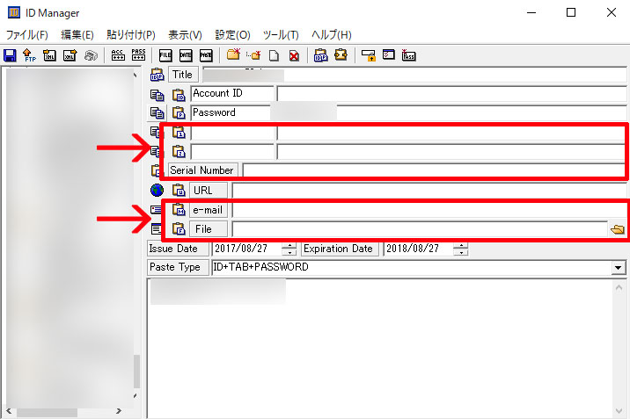The image size is (630, 419).
Task: Click the Title button
Action: (183, 75)
